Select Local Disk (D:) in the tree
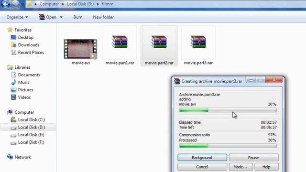This screenshot has width=306, height=172. coord(31,128)
